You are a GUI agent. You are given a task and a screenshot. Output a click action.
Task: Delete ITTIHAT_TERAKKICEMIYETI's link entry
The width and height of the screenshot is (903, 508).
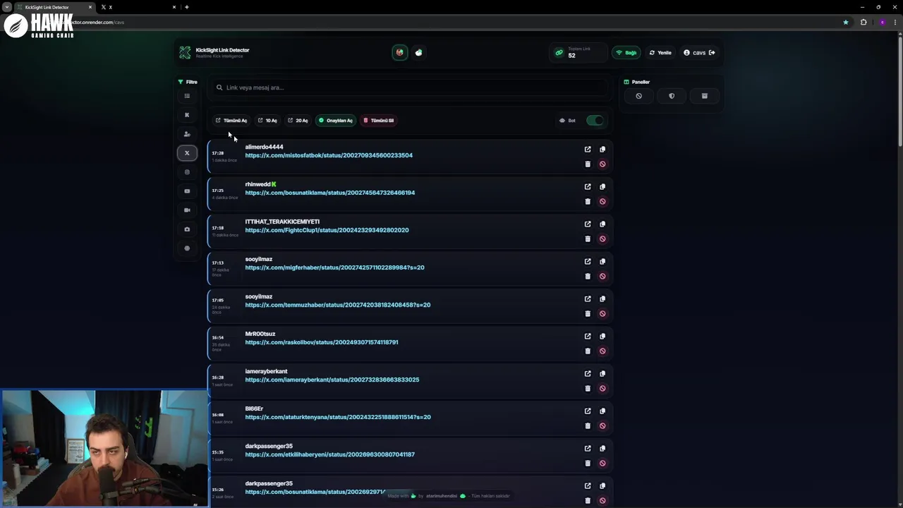click(588, 239)
